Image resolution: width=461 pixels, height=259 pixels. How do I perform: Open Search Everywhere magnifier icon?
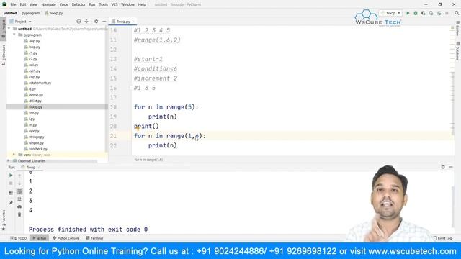point(457,13)
